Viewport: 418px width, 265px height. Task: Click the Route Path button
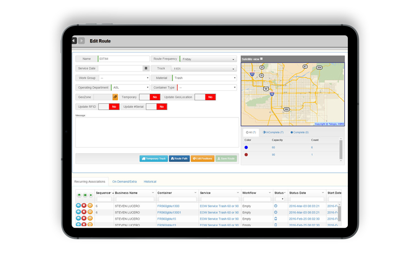pyautogui.click(x=179, y=159)
